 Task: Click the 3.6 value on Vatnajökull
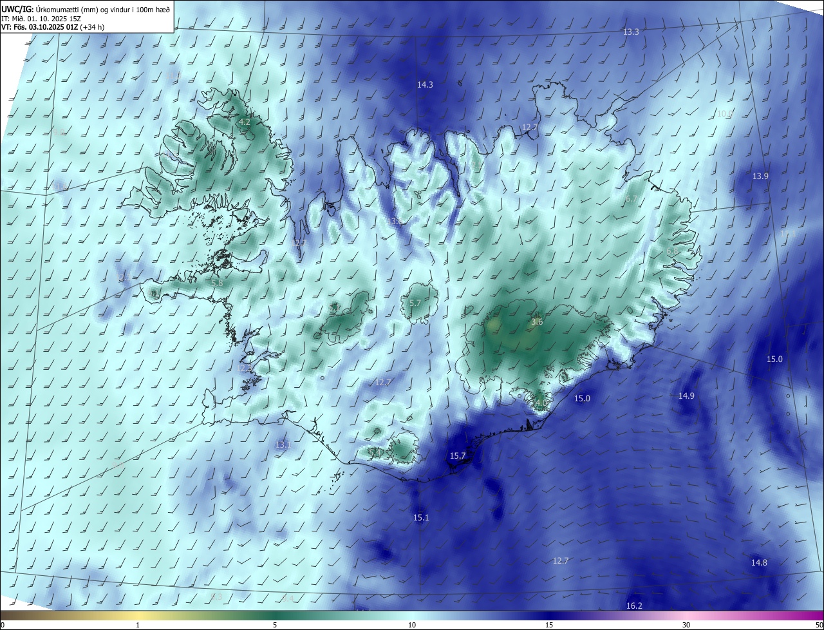tap(537, 322)
